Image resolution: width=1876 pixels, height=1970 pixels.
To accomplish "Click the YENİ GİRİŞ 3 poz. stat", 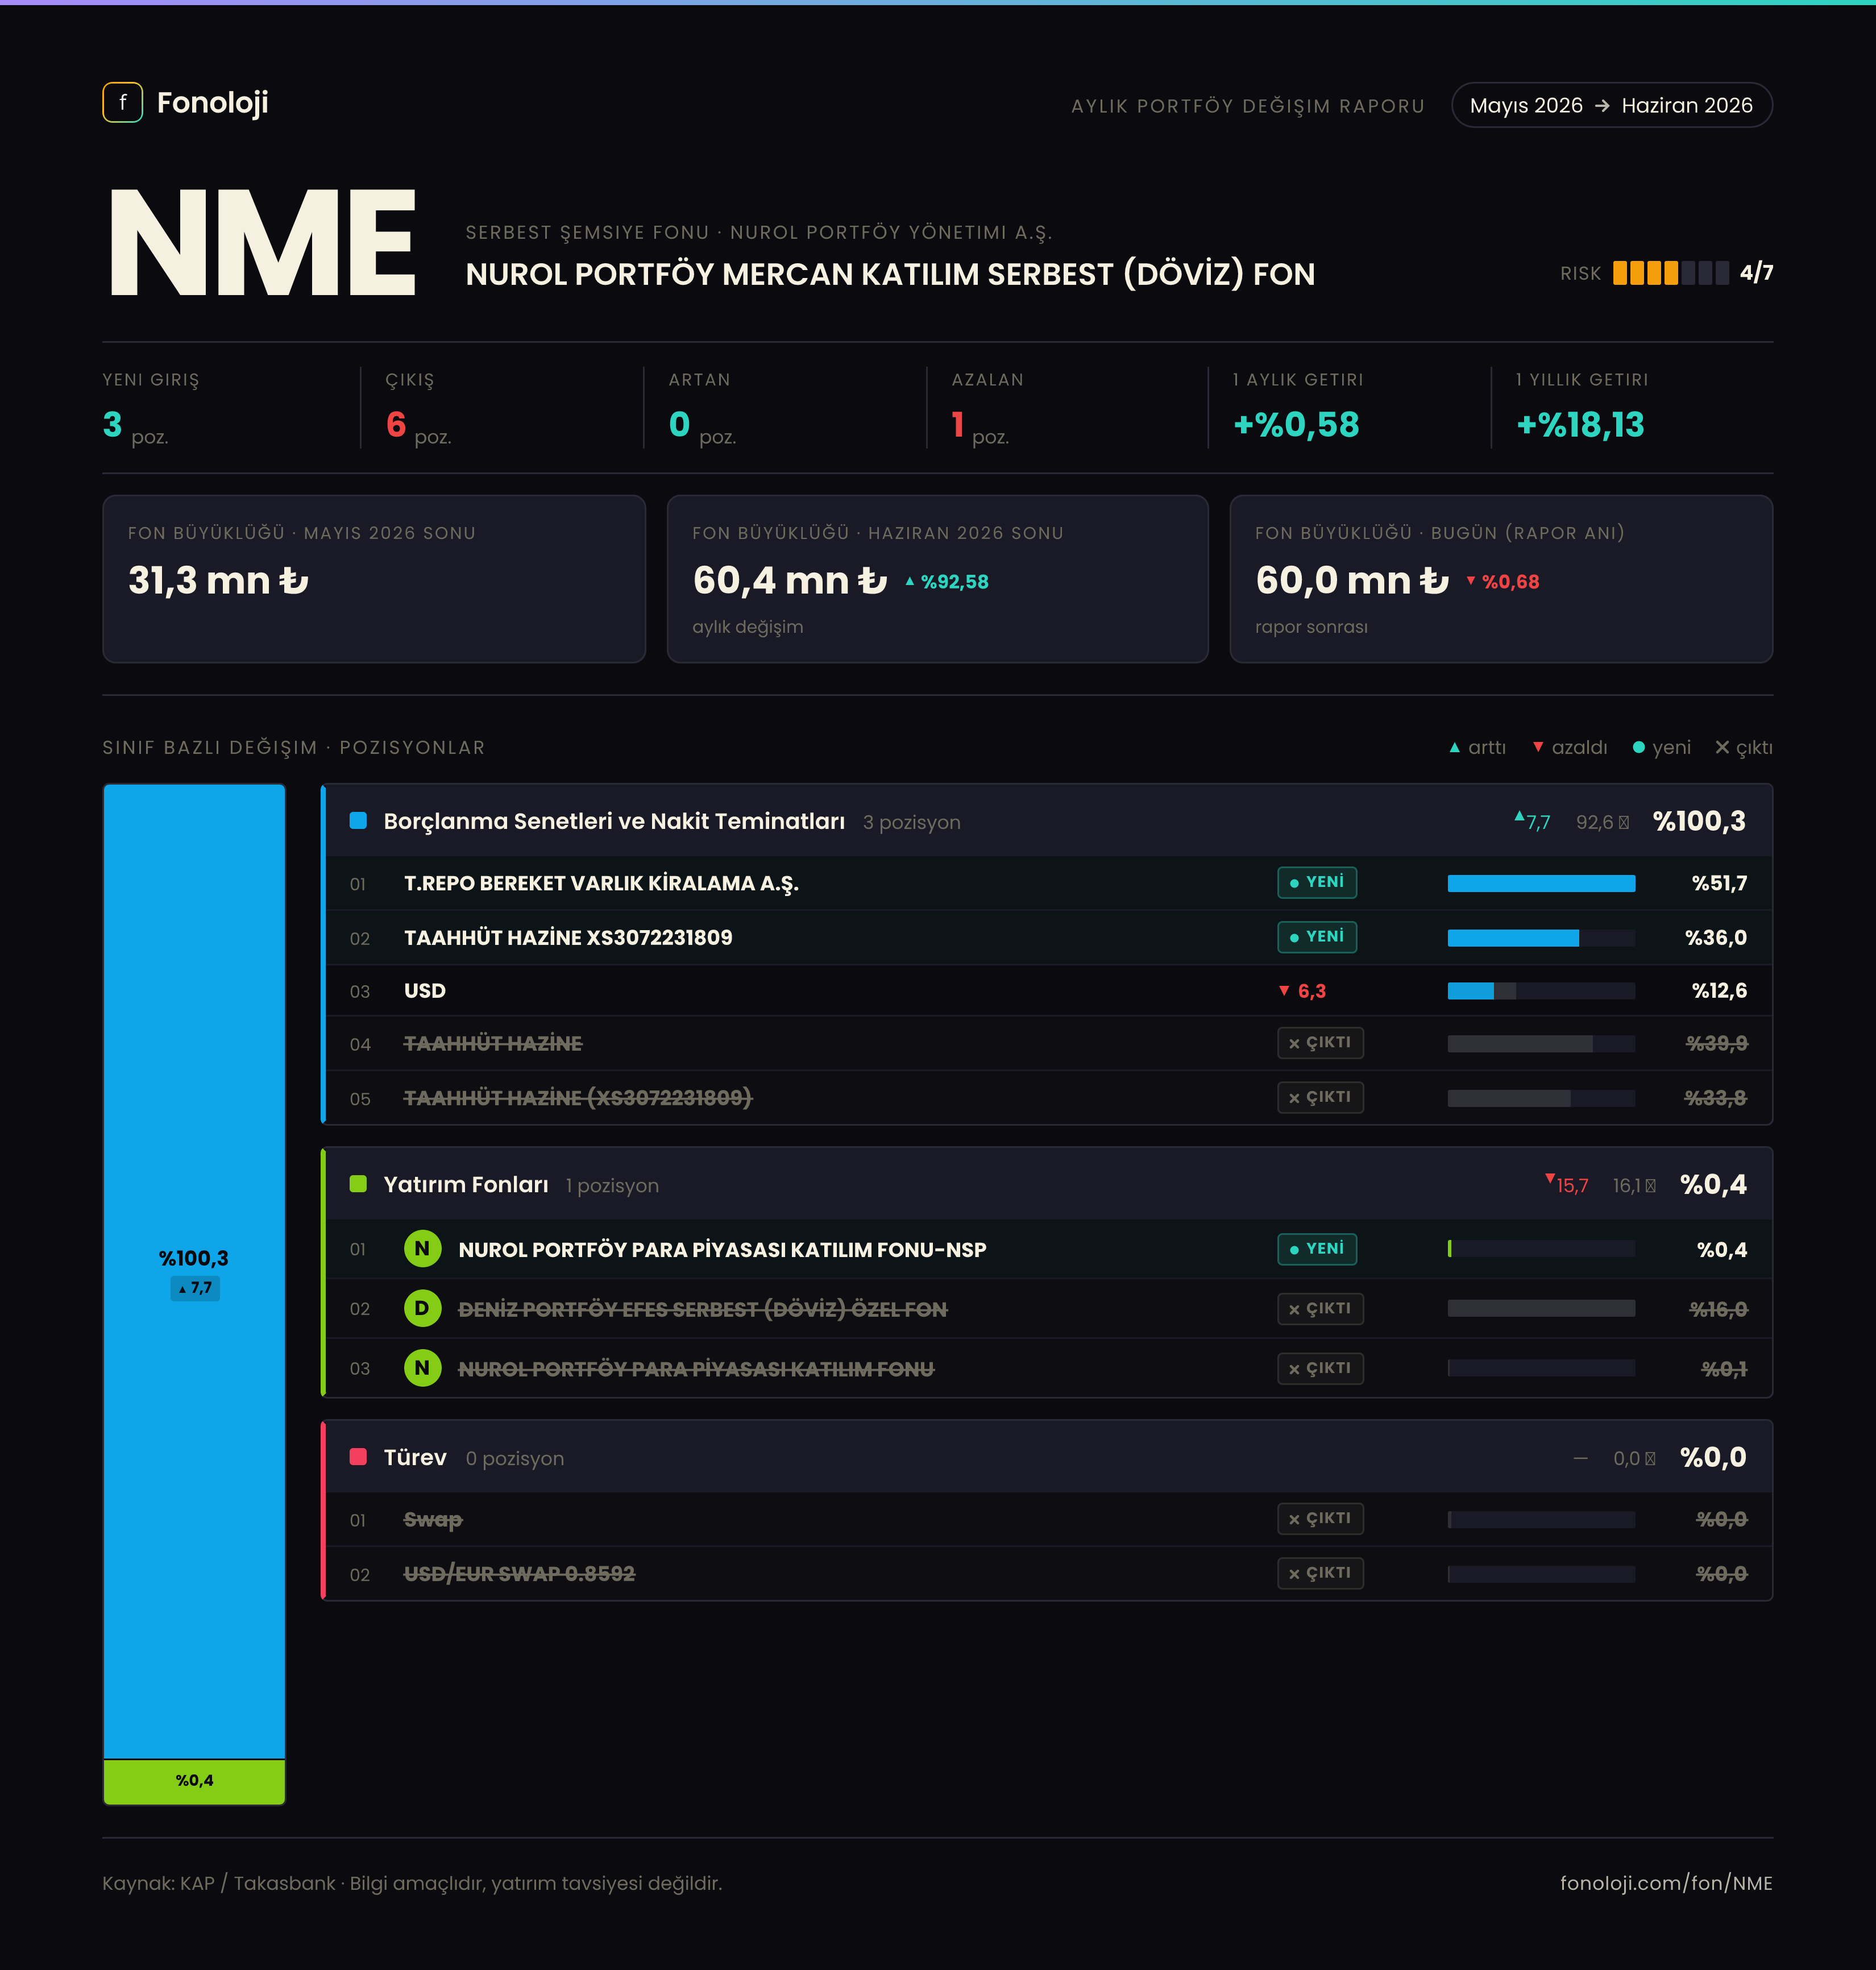I will pos(152,410).
